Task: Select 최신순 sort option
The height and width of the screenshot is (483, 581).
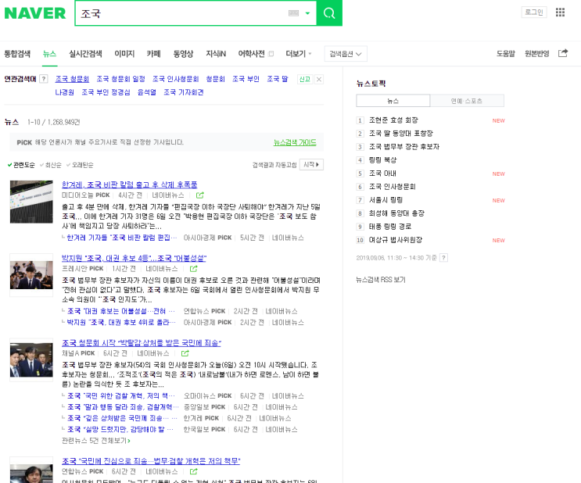Action: coord(50,165)
